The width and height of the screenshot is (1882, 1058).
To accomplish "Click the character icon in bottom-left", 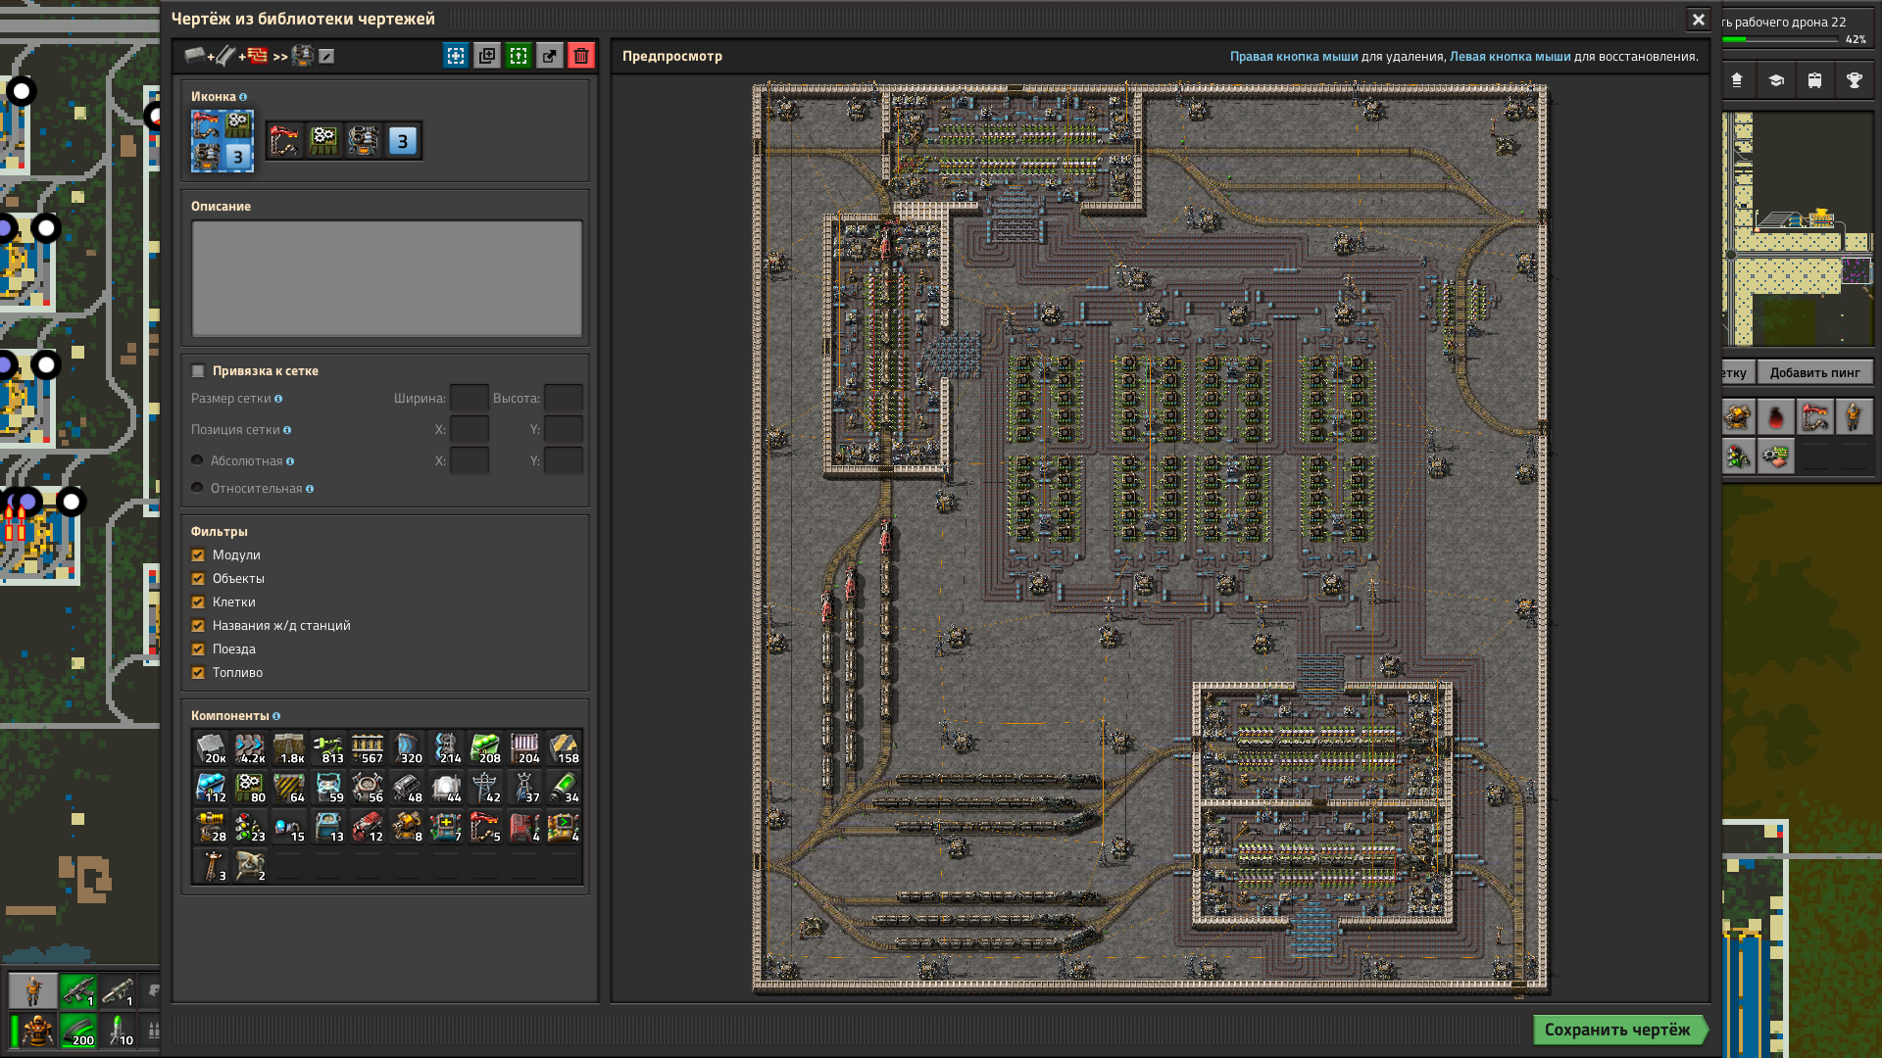I will pos(33,990).
